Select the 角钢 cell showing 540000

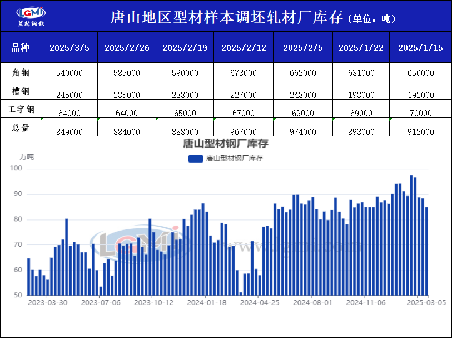(69, 73)
